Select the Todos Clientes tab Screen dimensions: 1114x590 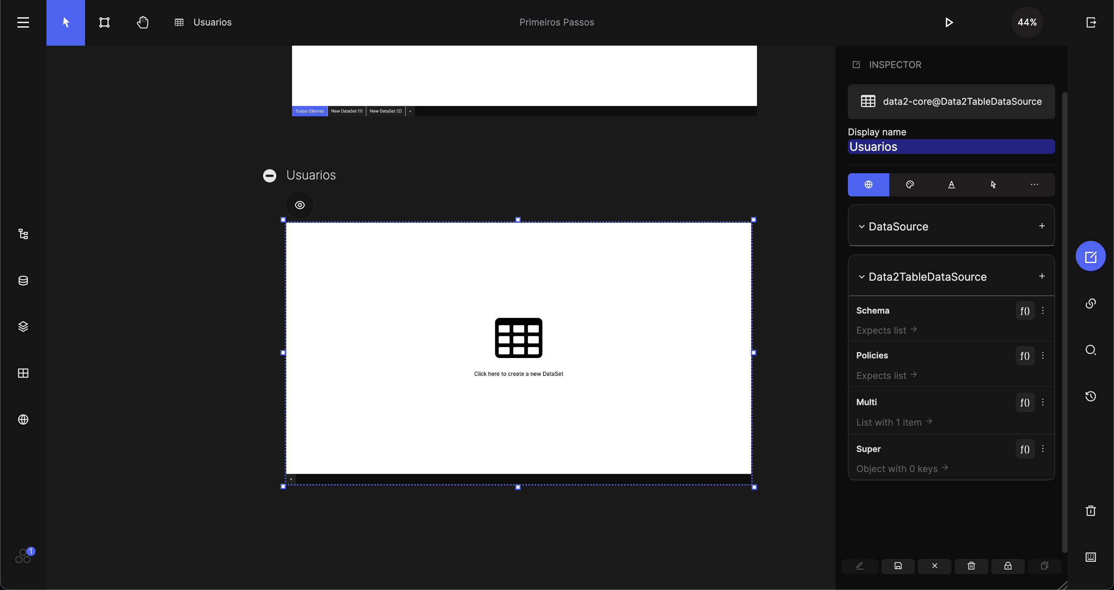coord(309,111)
